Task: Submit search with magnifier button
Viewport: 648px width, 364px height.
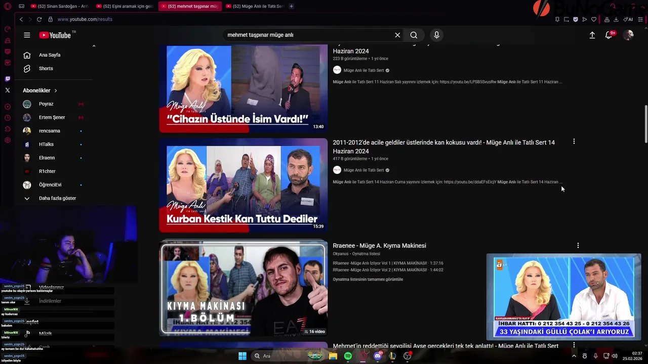Action: pyautogui.click(x=414, y=35)
